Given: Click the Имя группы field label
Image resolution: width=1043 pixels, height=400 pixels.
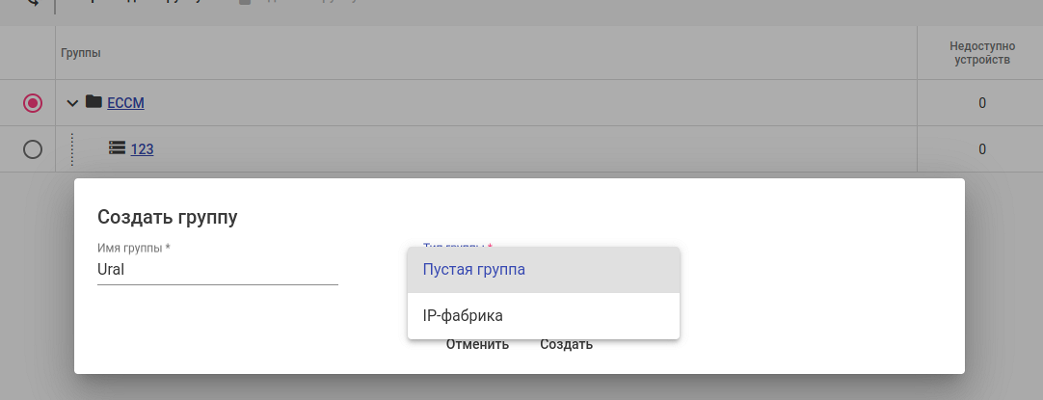Looking at the screenshot, I should [134, 248].
